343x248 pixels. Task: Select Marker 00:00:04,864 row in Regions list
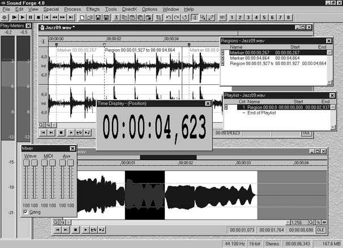278,58
